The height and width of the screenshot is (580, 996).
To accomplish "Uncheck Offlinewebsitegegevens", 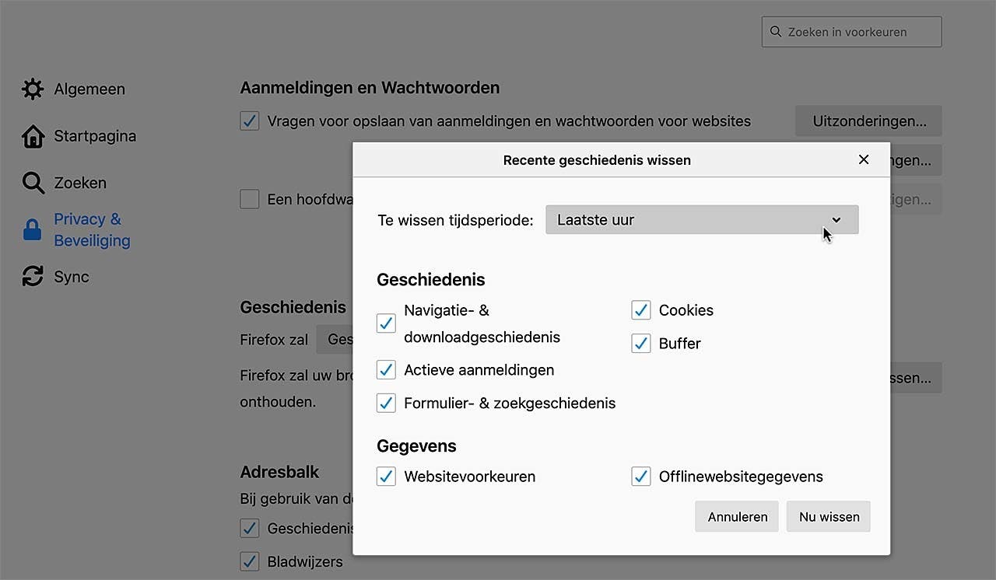I will click(640, 476).
